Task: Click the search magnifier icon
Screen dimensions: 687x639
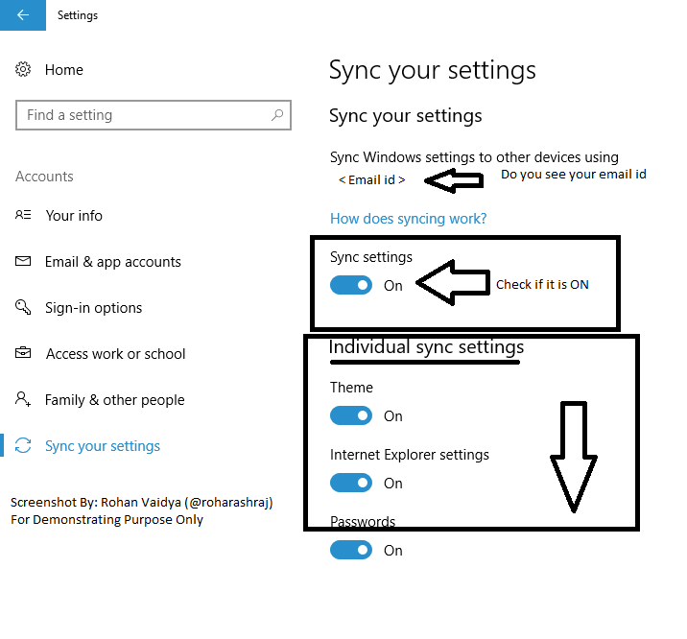Action: (x=277, y=115)
